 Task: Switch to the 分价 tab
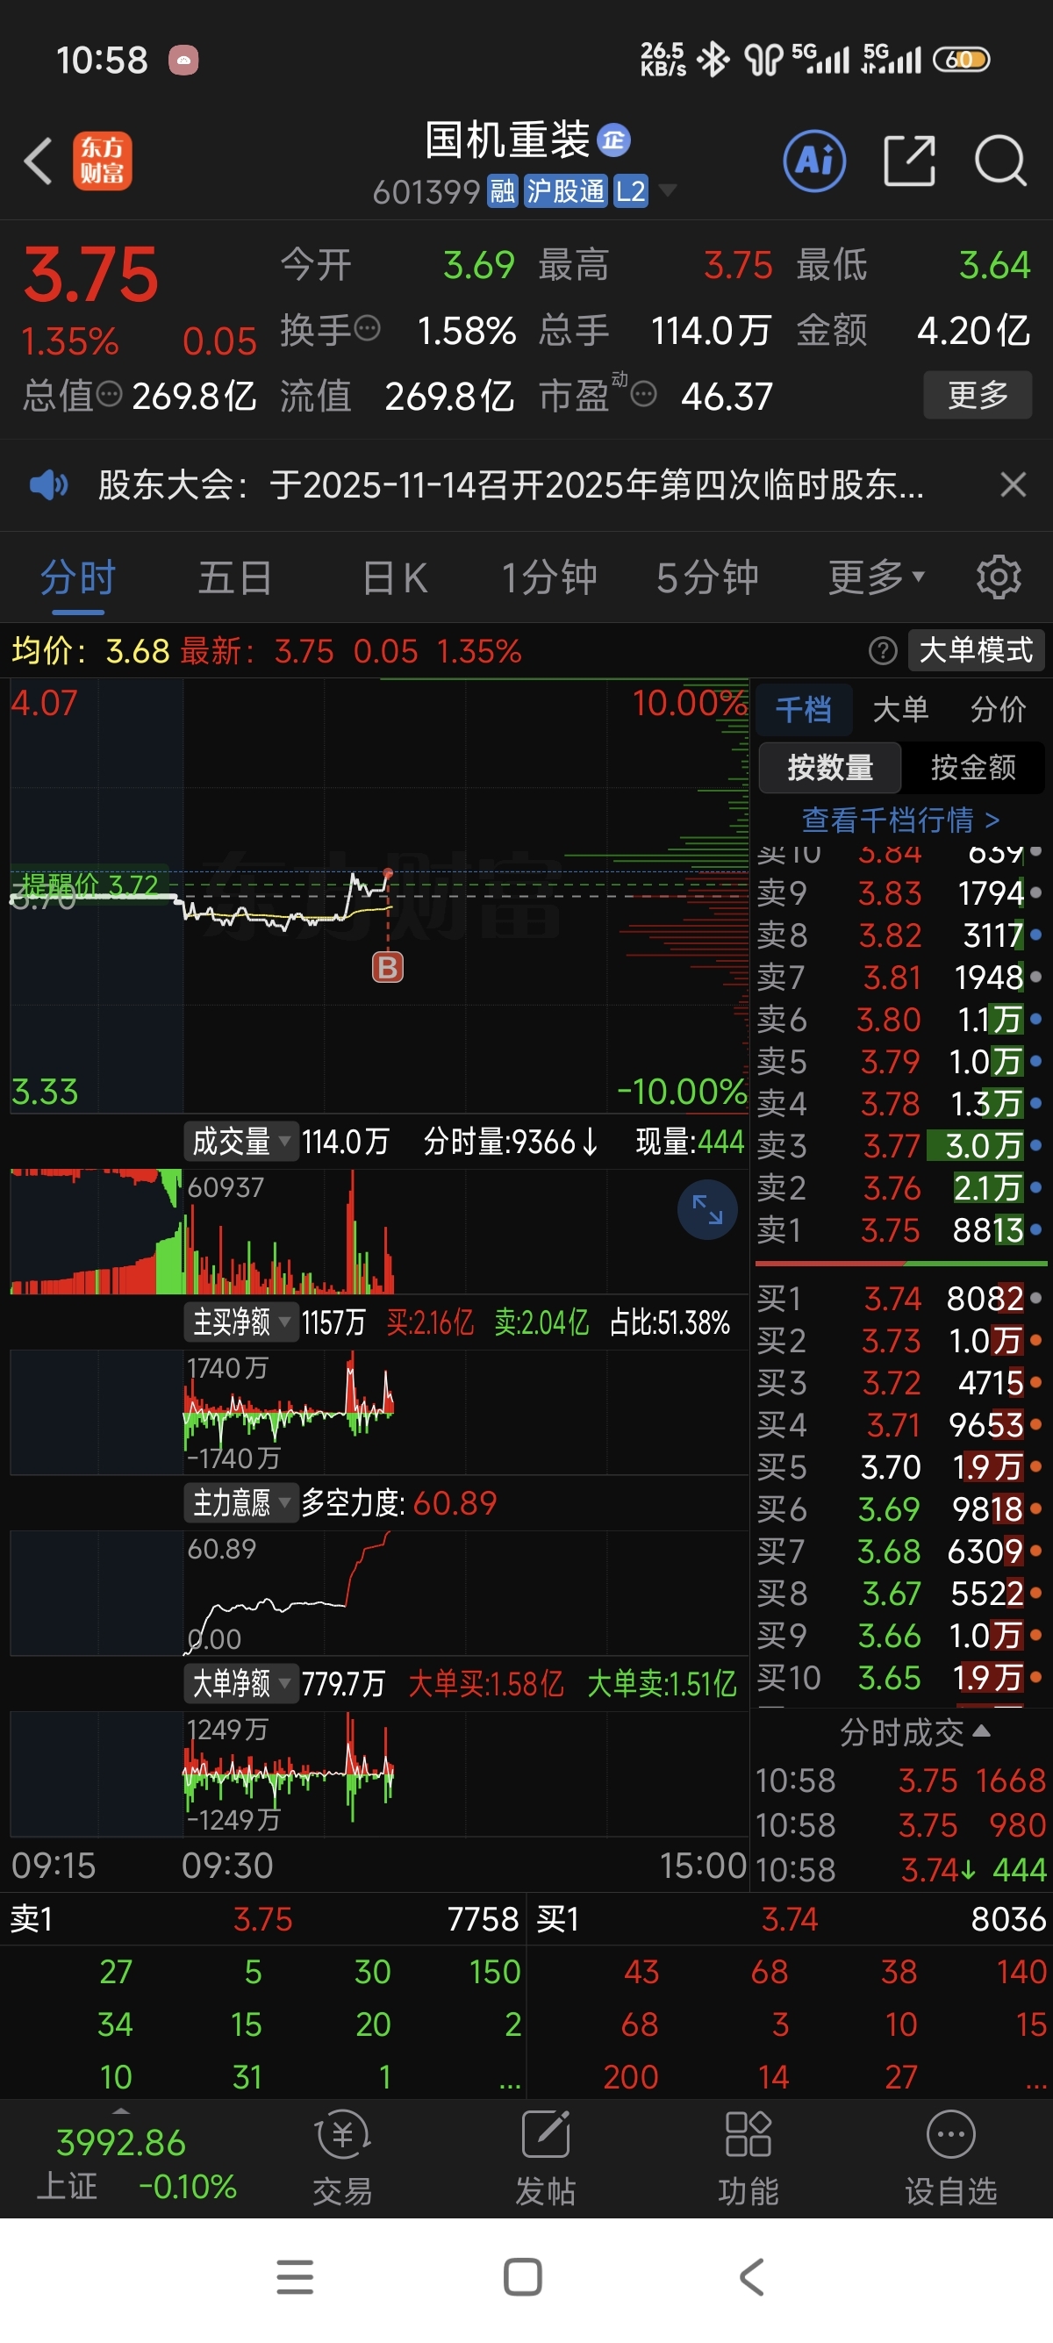(x=998, y=708)
